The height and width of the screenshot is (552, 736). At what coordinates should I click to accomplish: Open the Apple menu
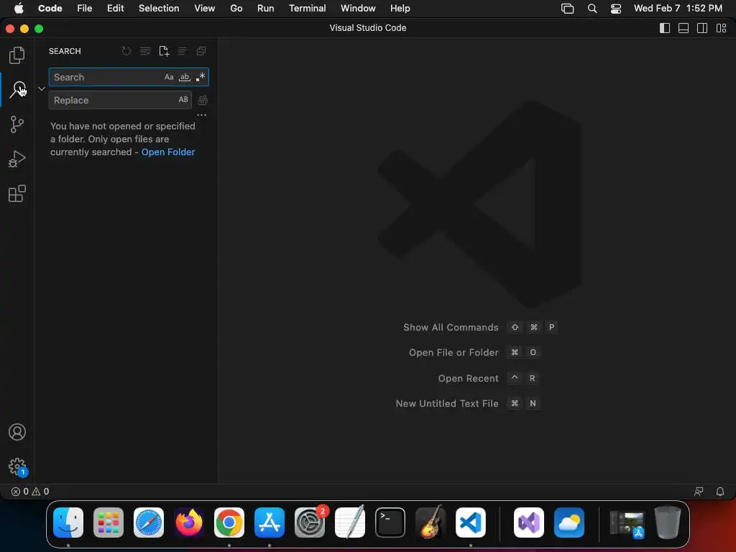(x=19, y=9)
